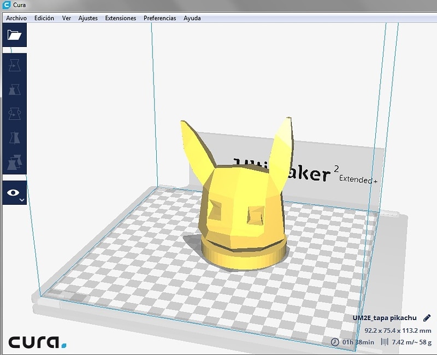Open the Preferencias menu

point(160,18)
